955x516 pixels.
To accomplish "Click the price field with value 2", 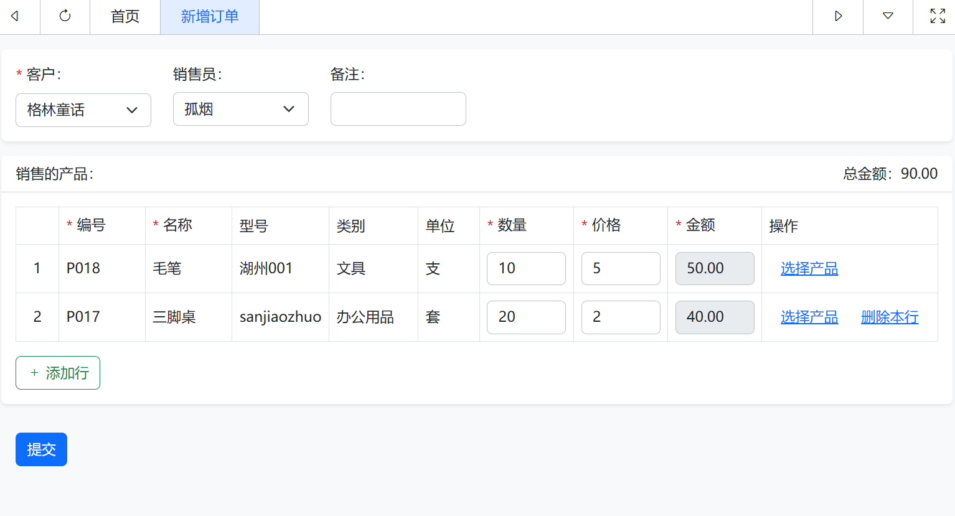I will click(x=621, y=317).
